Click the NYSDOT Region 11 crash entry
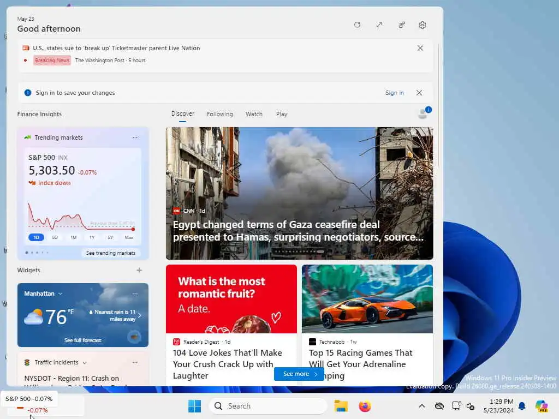Viewport: 559px width, 419px height. 72,380
